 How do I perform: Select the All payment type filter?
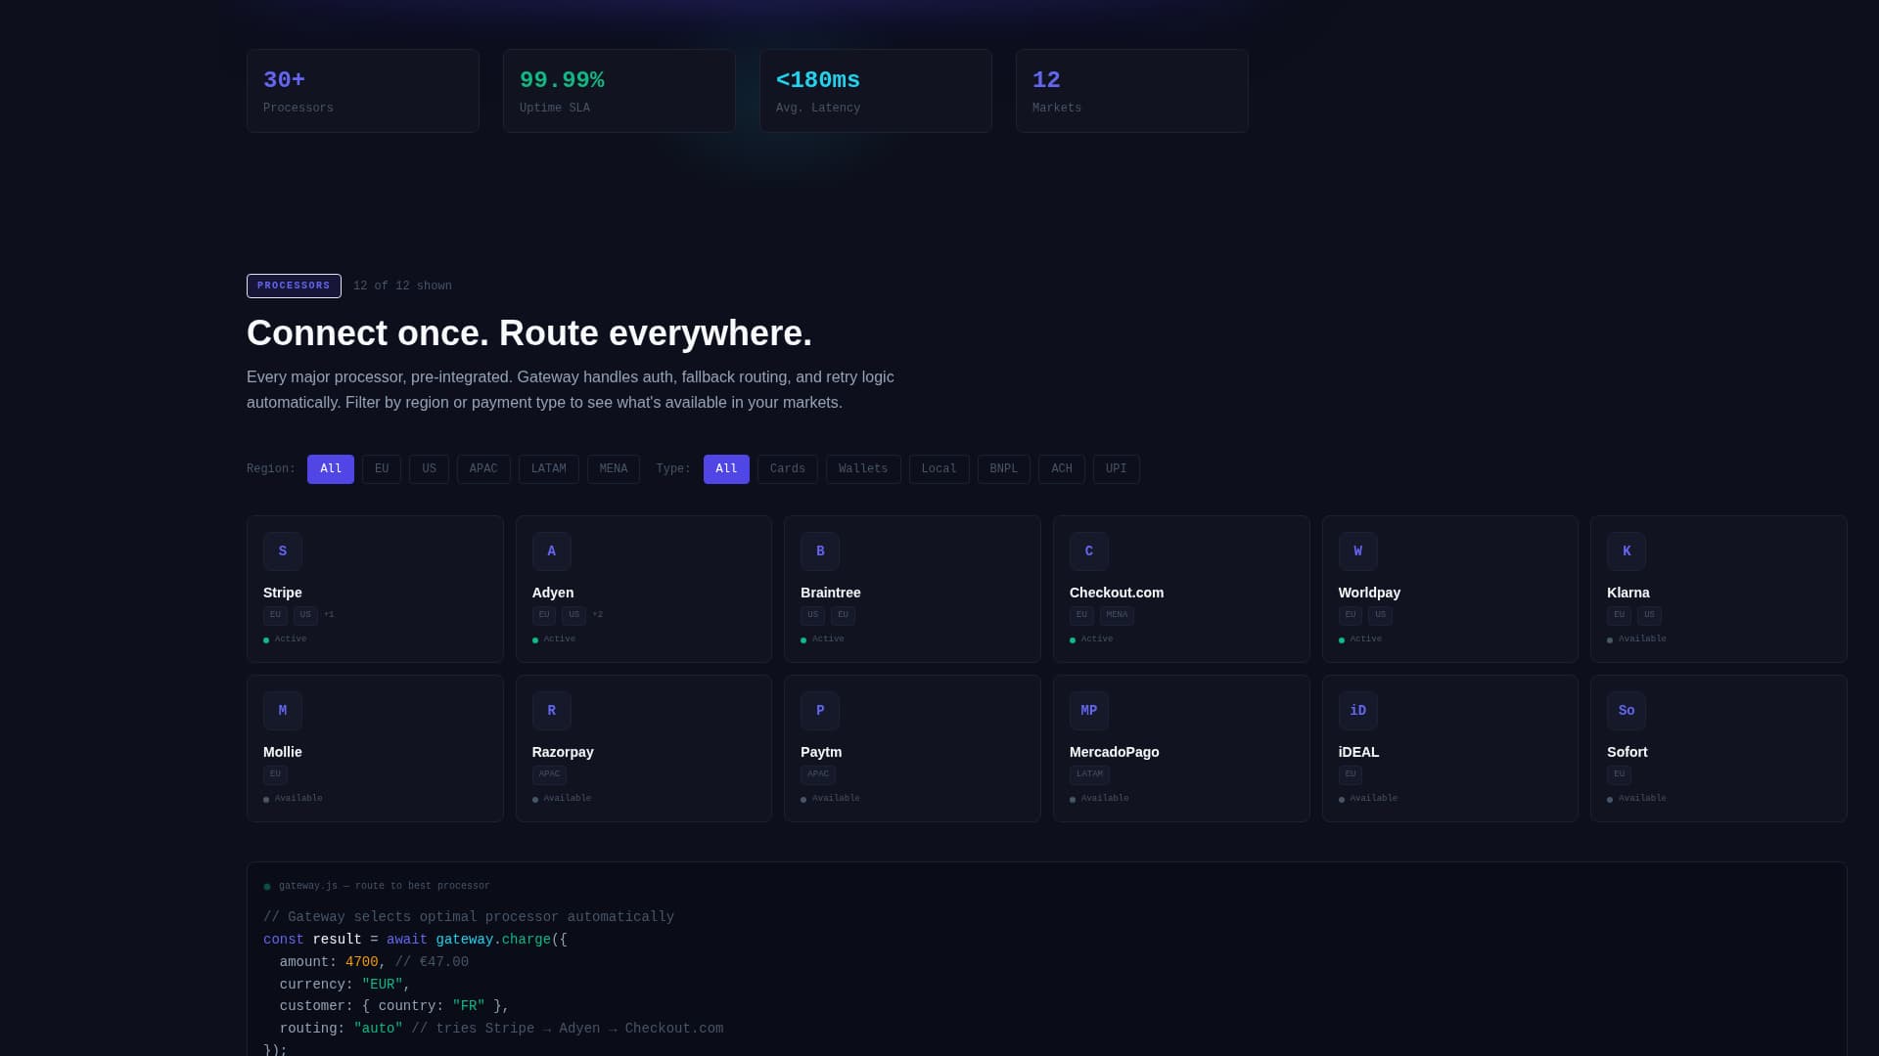[726, 469]
